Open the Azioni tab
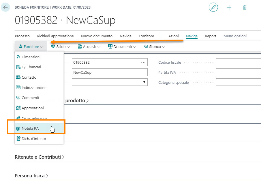The image size is (261, 190). [173, 36]
